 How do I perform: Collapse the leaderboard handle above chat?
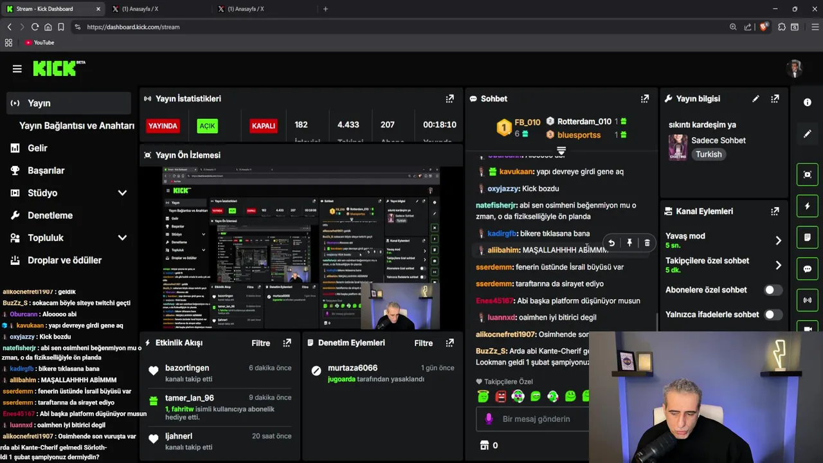[x=561, y=150]
